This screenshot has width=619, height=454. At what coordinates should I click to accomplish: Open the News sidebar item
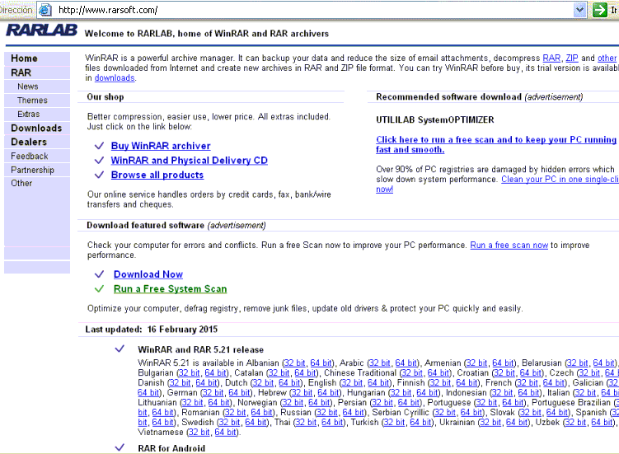tap(28, 87)
